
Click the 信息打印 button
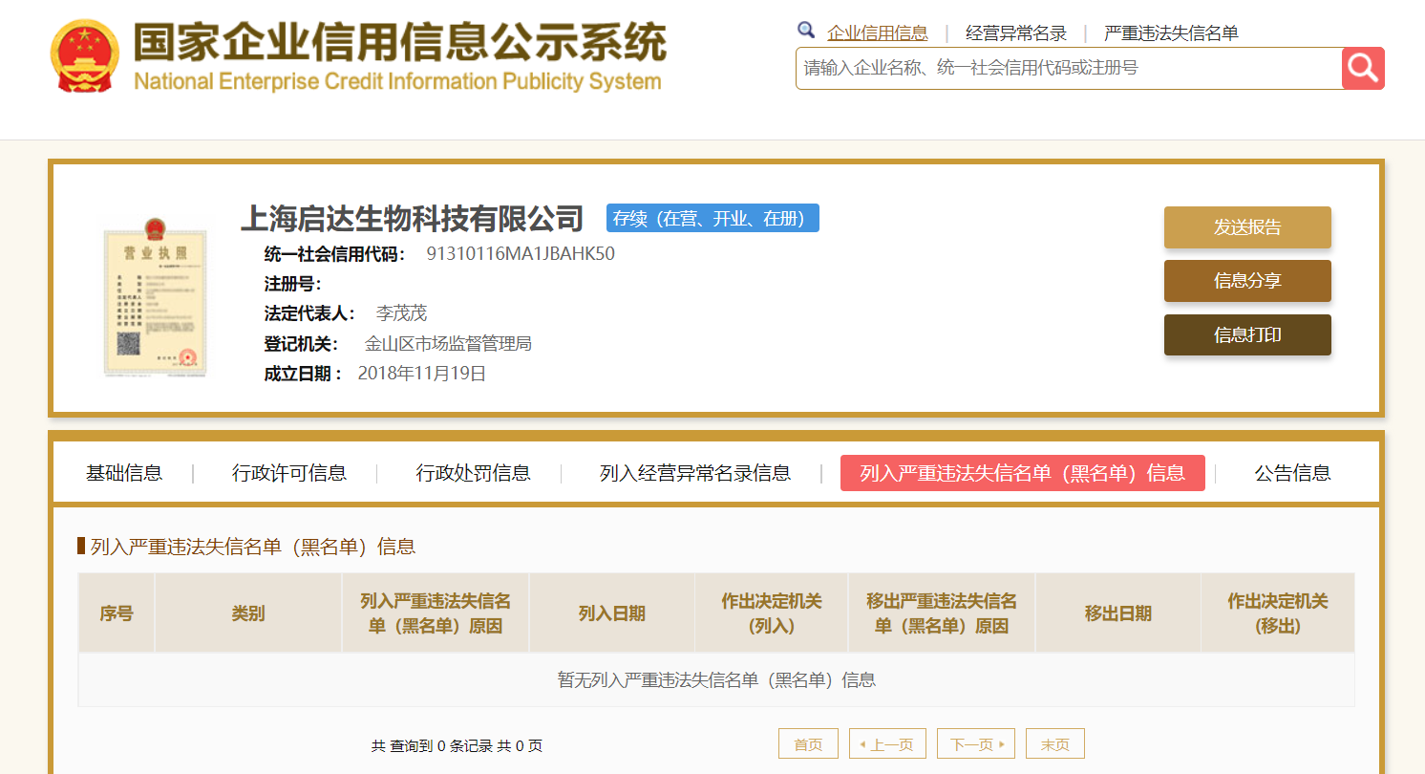pos(1247,334)
